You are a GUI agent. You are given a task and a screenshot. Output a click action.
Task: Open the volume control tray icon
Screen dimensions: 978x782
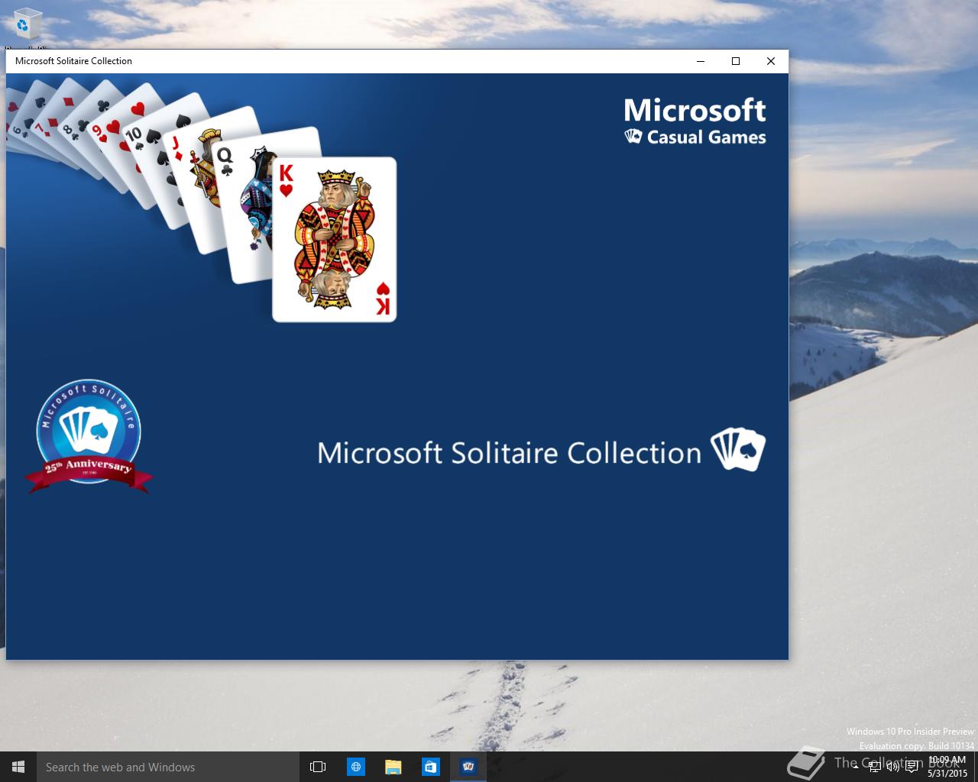pyautogui.click(x=893, y=767)
